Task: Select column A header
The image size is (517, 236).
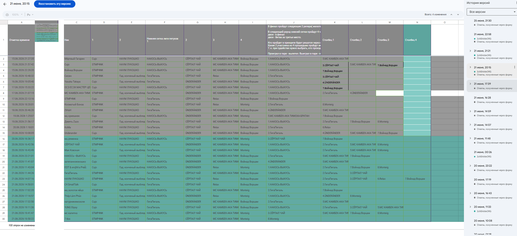Action: point(21,22)
